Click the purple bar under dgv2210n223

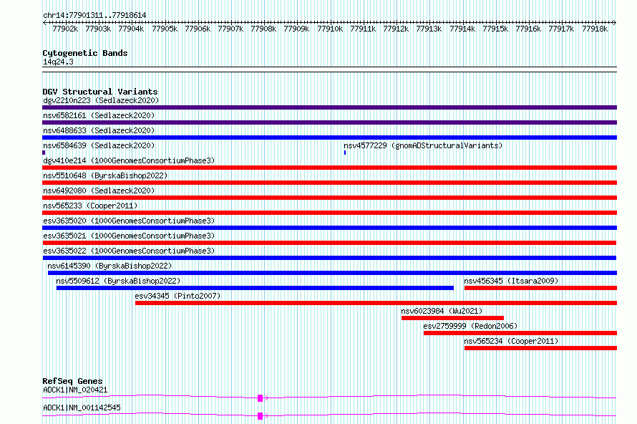pyautogui.click(x=329, y=107)
